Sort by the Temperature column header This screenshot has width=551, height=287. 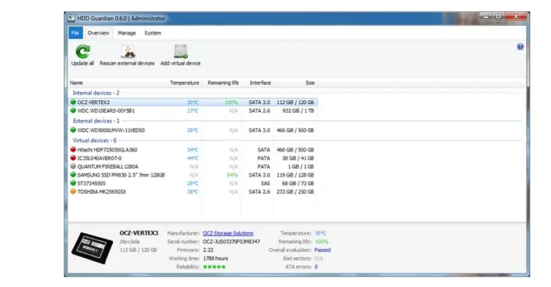click(x=184, y=83)
